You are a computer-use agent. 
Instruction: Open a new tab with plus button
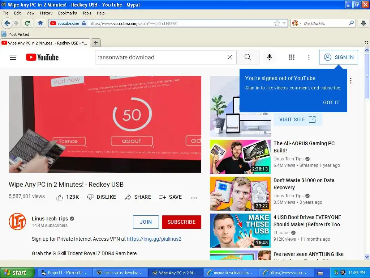(95, 43)
